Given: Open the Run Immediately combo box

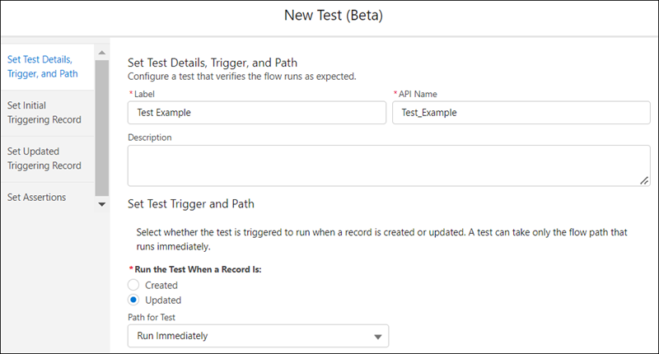Looking at the screenshot, I should click(x=258, y=336).
